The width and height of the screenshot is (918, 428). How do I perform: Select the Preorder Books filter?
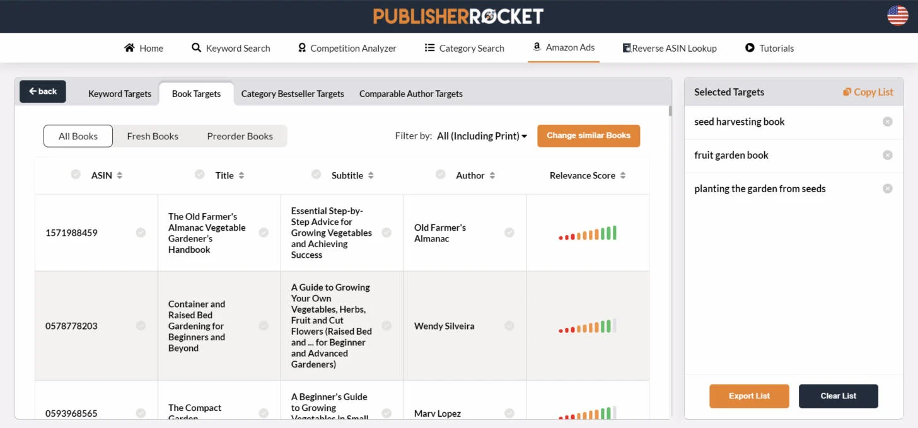click(240, 136)
